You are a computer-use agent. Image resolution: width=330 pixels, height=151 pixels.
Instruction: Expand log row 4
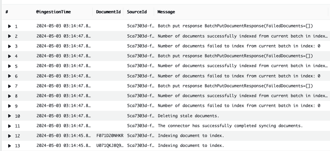coord(10,56)
